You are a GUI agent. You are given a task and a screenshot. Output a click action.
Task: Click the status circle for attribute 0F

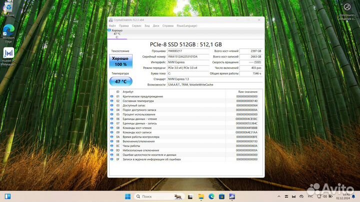pyautogui.click(x=112, y=159)
